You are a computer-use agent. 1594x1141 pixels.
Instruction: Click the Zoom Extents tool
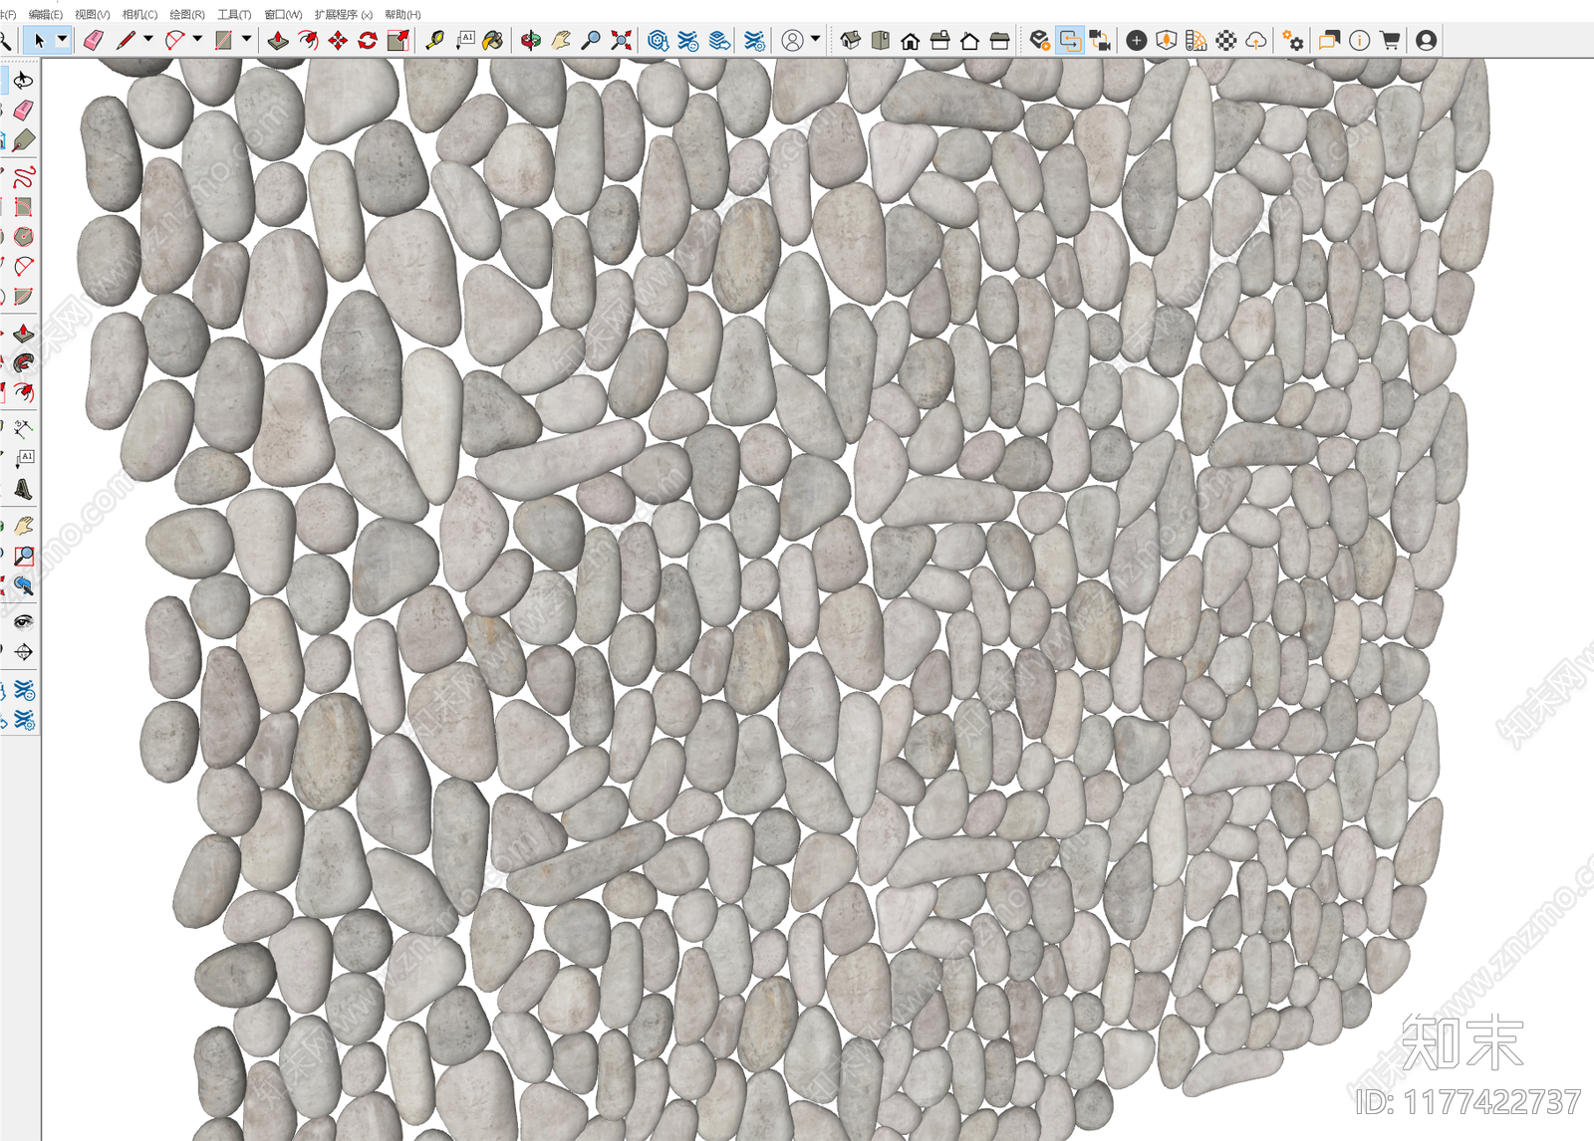[621, 41]
